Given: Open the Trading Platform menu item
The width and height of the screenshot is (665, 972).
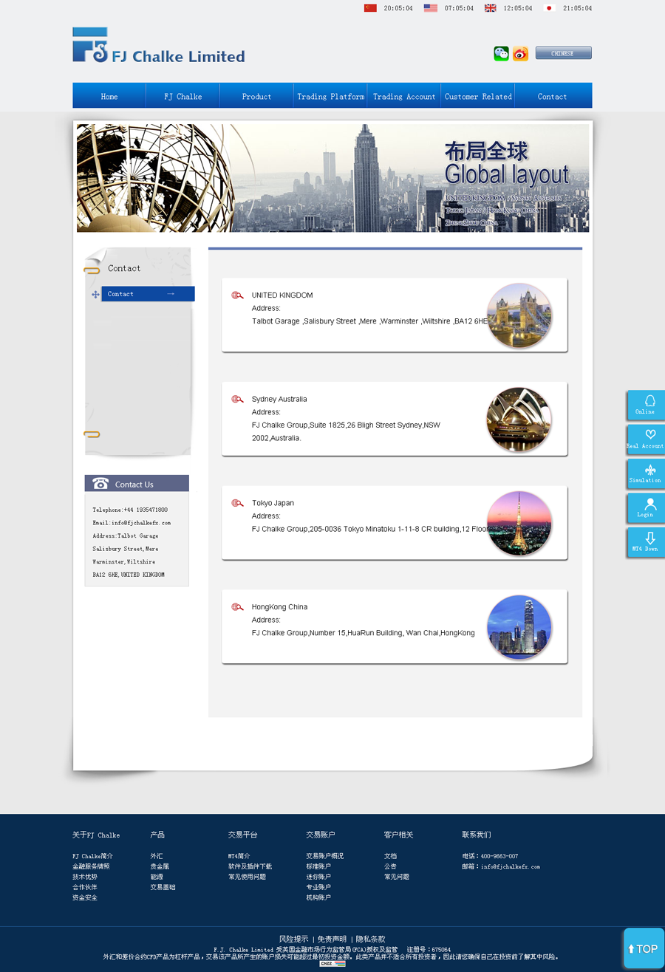Looking at the screenshot, I should click(330, 96).
